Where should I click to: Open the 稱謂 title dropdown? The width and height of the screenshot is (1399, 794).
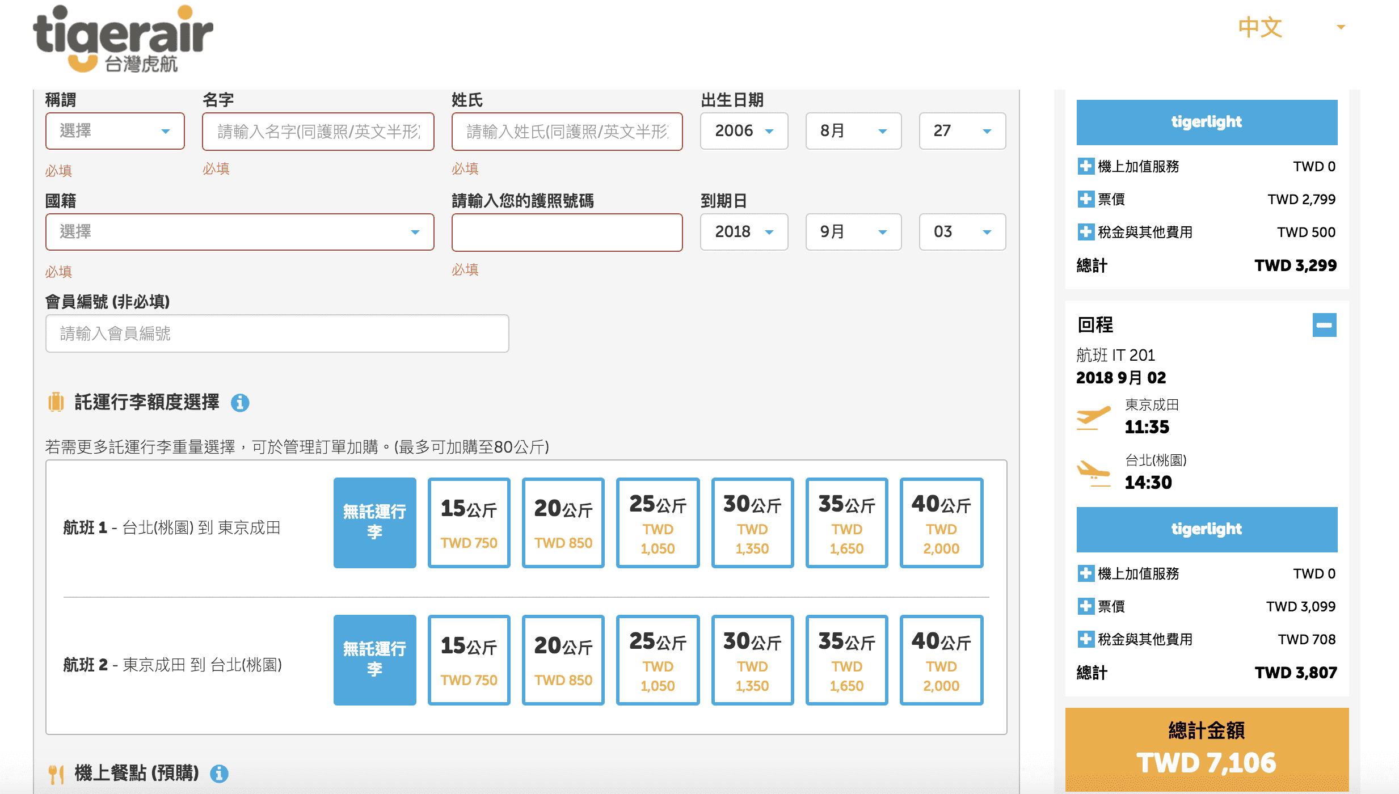pos(115,131)
